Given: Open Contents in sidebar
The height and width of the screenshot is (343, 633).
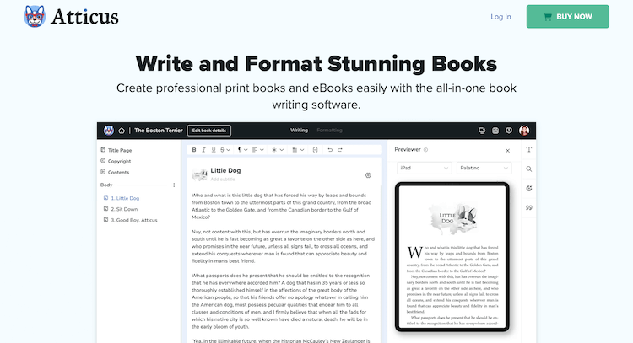Looking at the screenshot, I should pos(115,172).
